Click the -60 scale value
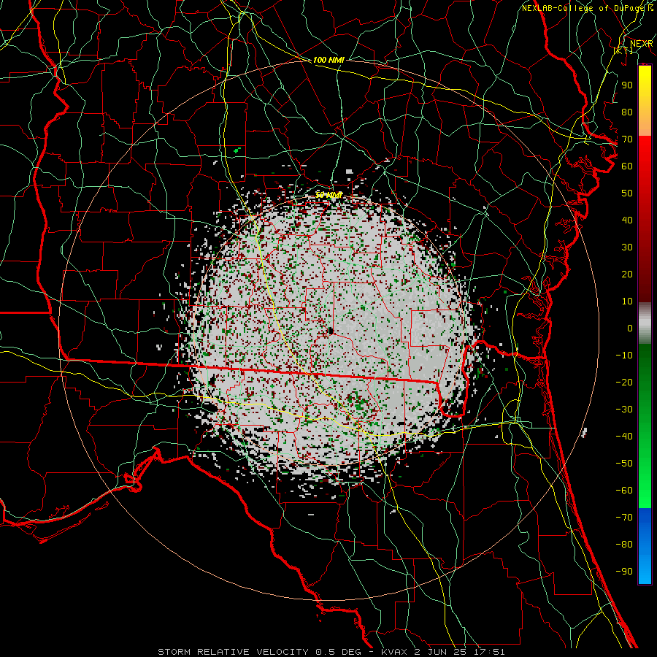 pyautogui.click(x=624, y=491)
